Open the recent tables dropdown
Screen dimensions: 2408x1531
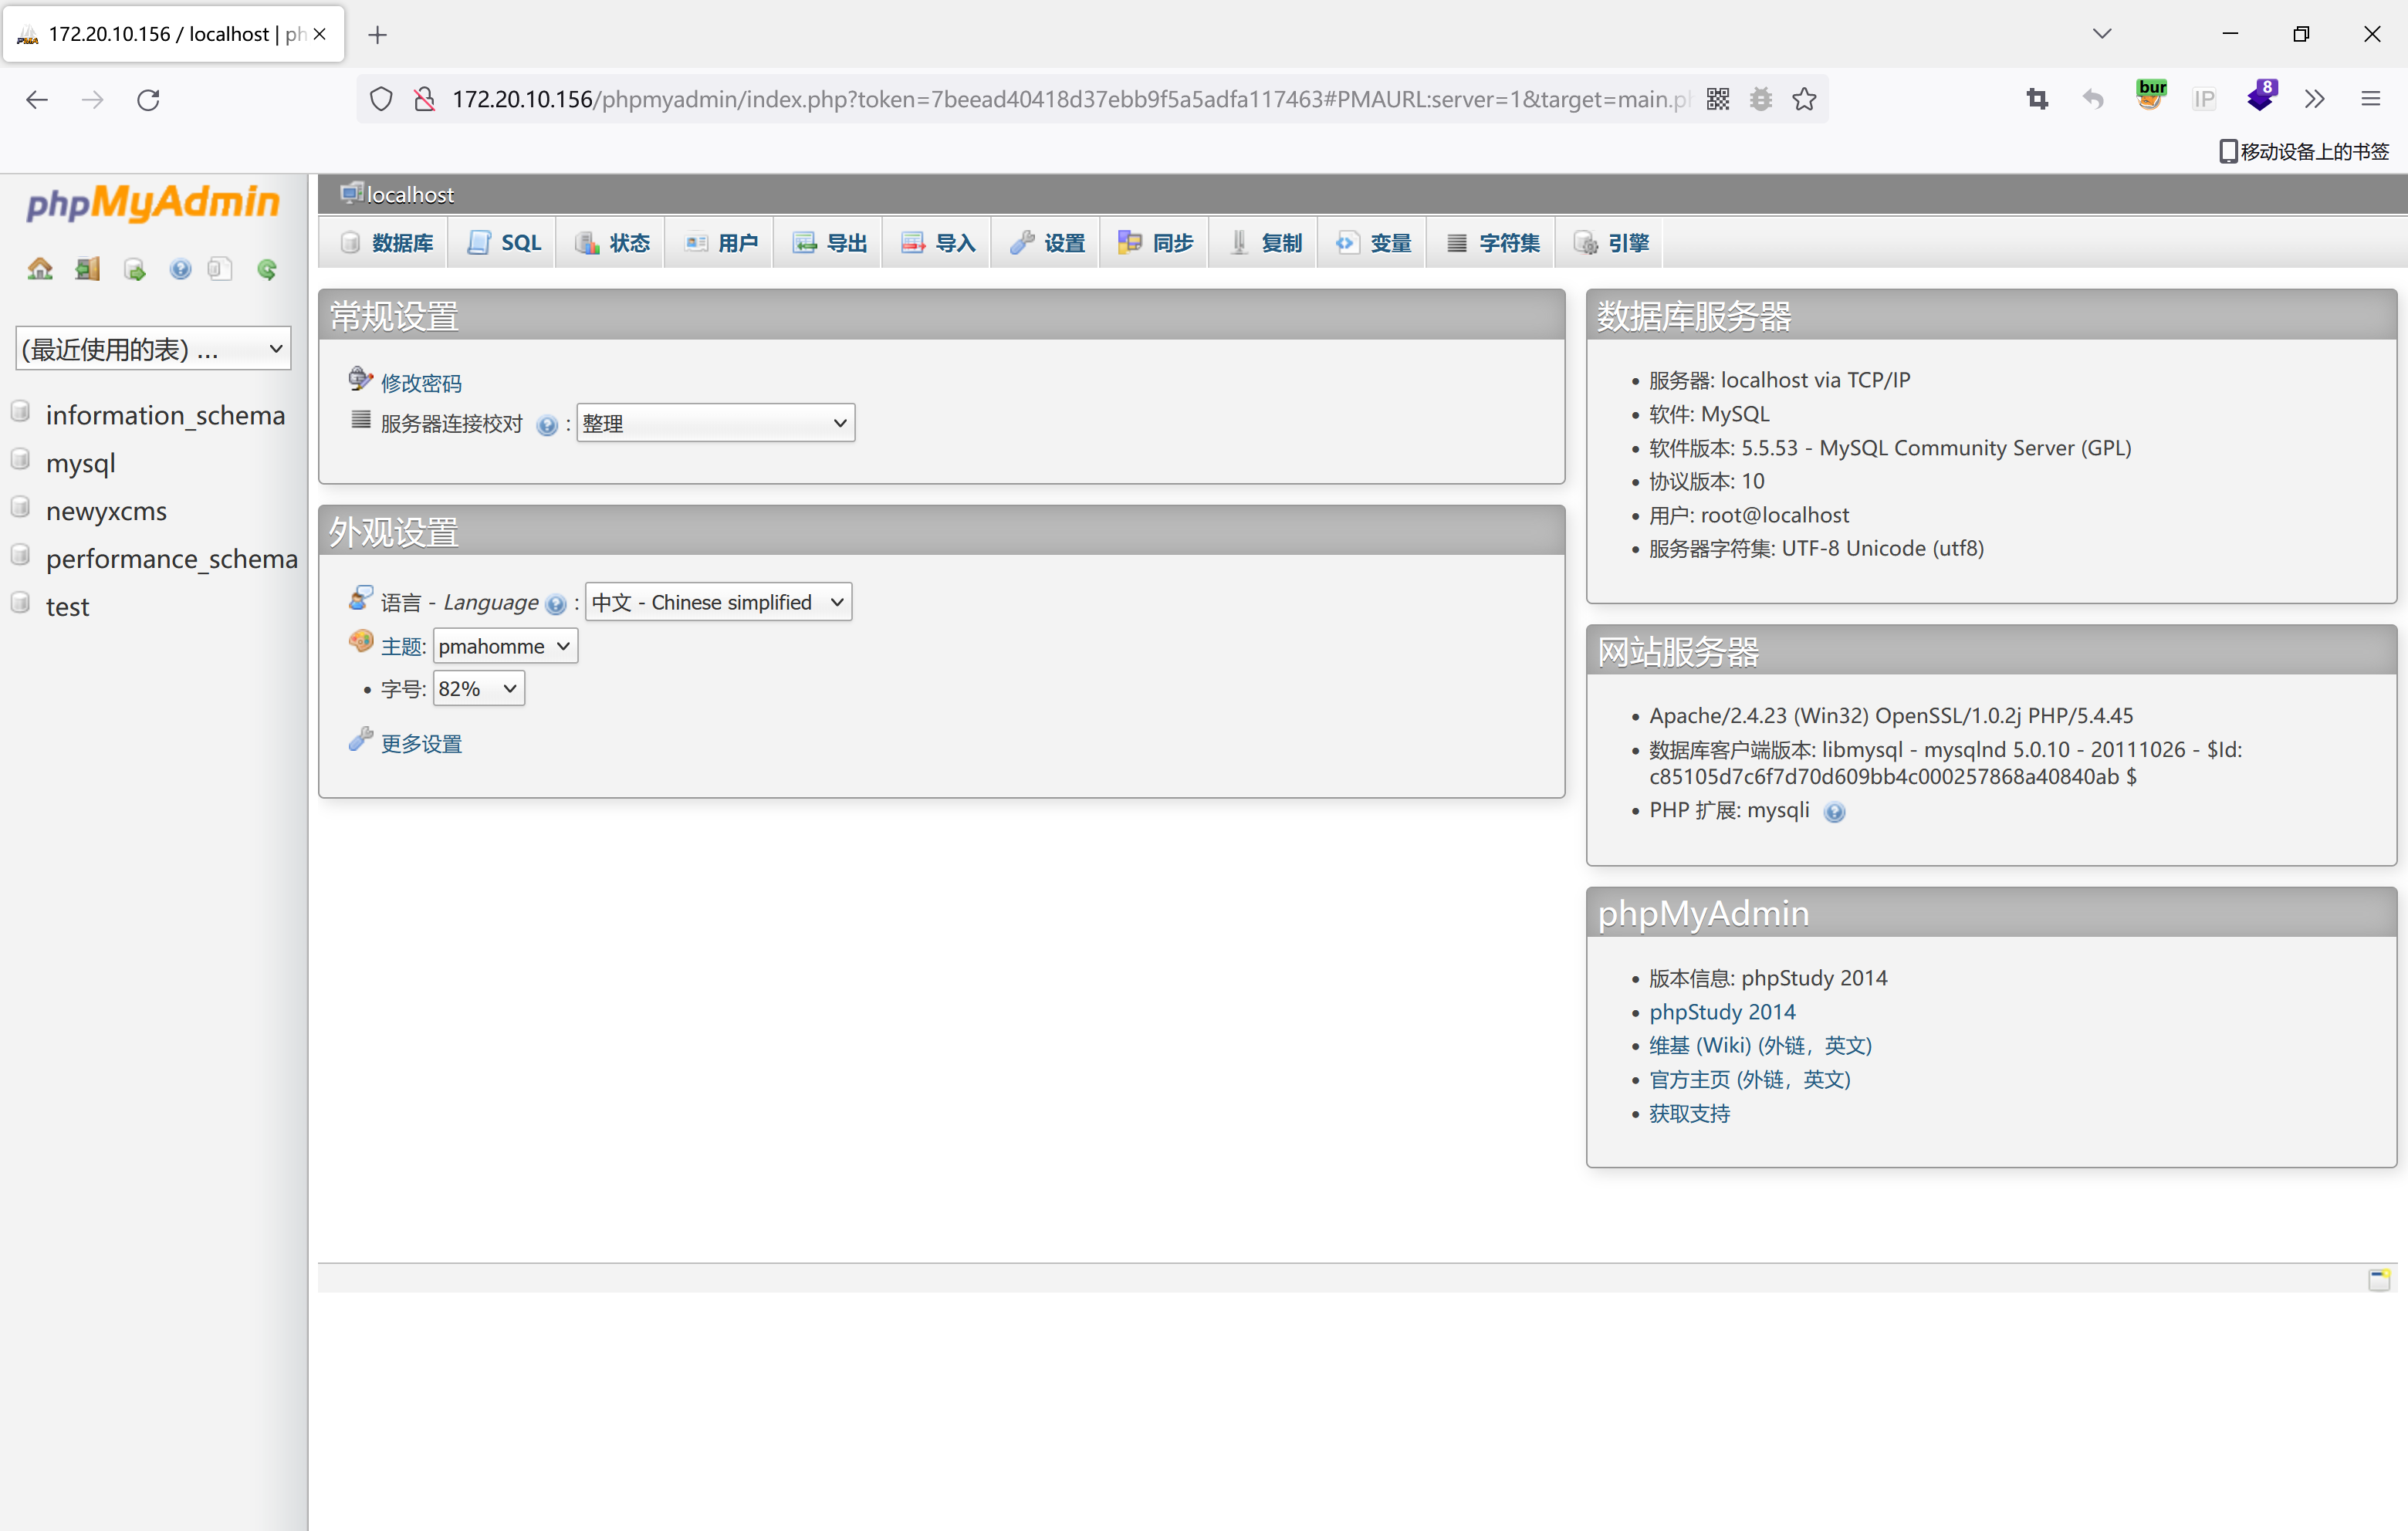(x=152, y=348)
